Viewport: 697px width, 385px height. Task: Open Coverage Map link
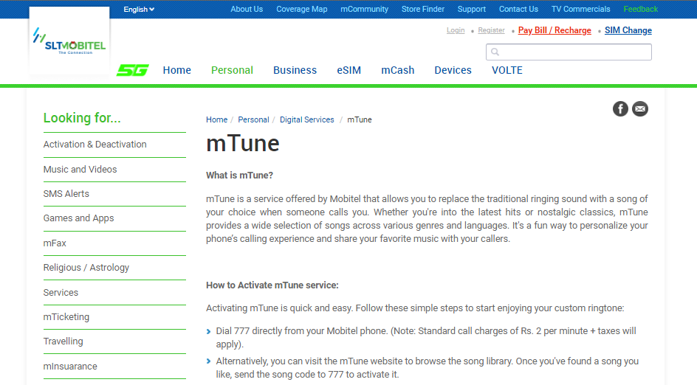pos(302,9)
